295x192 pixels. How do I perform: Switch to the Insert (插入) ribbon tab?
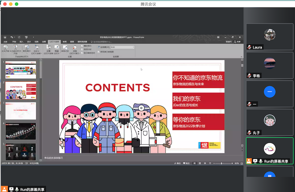coord(21,42)
